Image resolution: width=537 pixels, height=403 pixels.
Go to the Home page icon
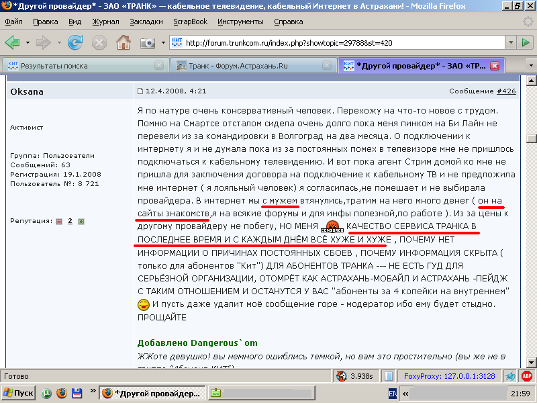click(124, 42)
